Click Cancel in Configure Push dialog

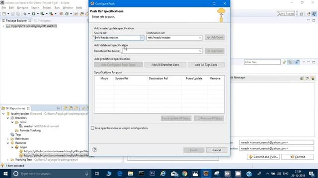[217, 150]
